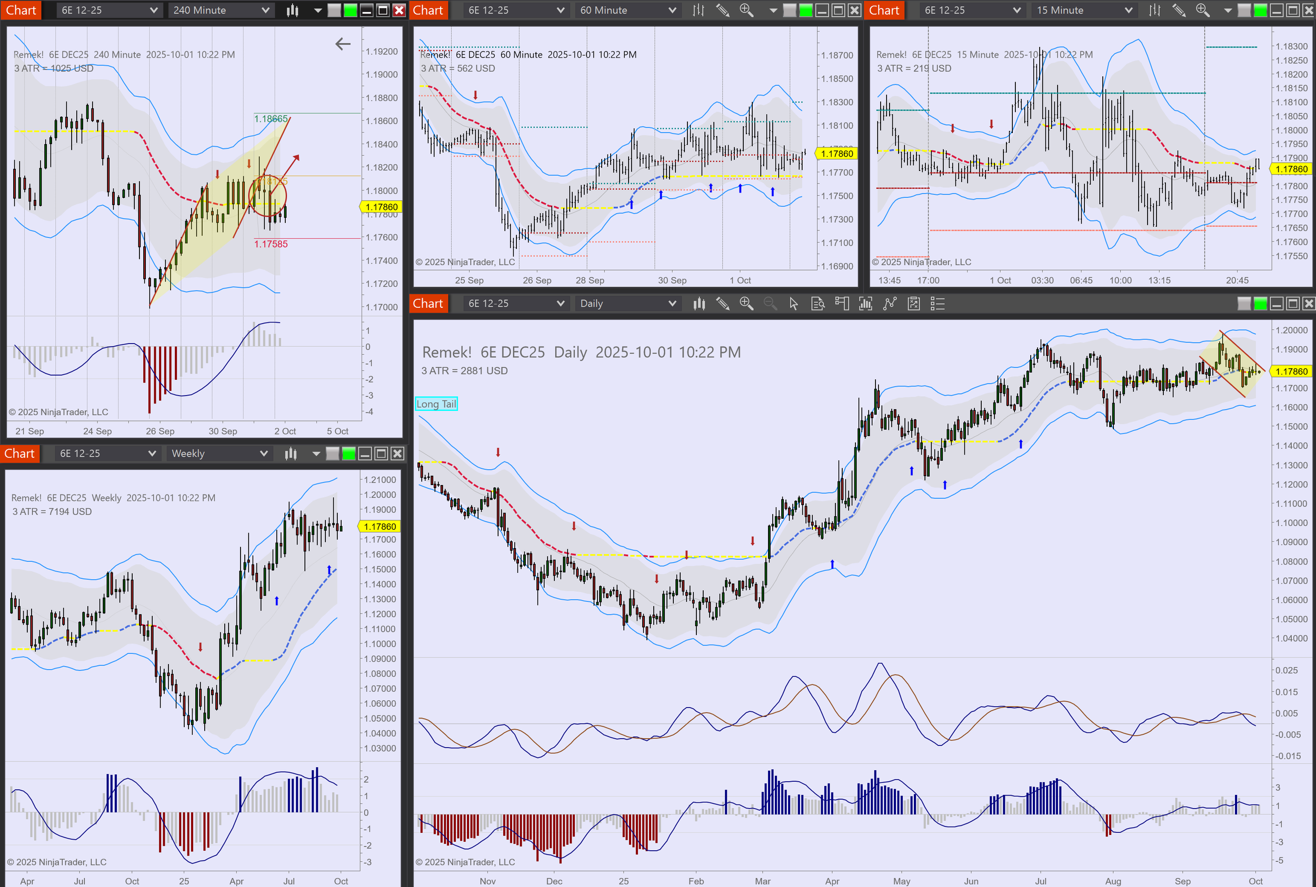This screenshot has width=1316, height=887.
Task: Click bar style icon in Daily chart toolbar
Action: pyautogui.click(x=699, y=304)
